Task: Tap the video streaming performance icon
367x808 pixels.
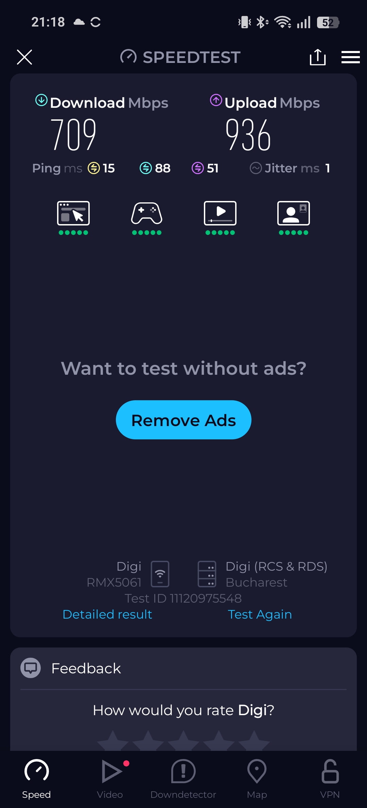Action: tap(220, 214)
